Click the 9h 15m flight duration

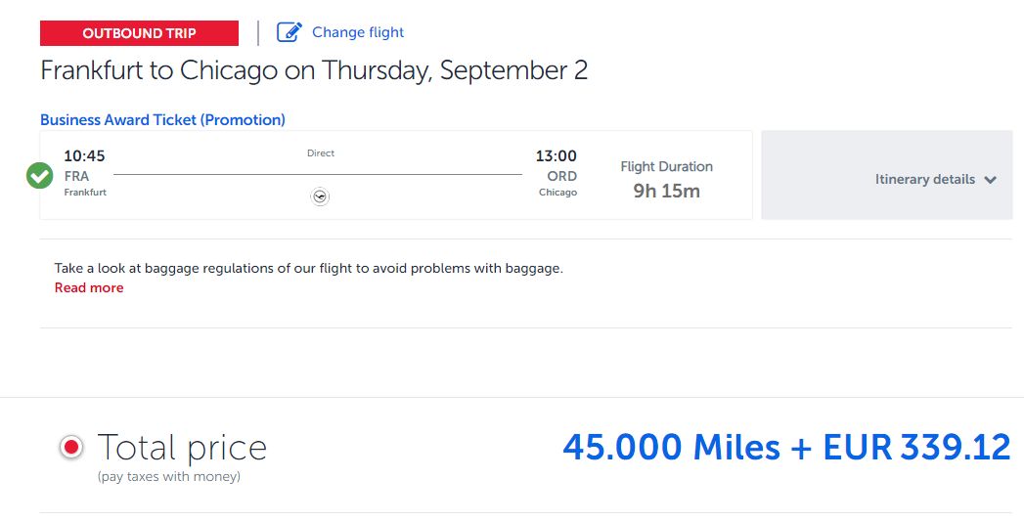666,191
